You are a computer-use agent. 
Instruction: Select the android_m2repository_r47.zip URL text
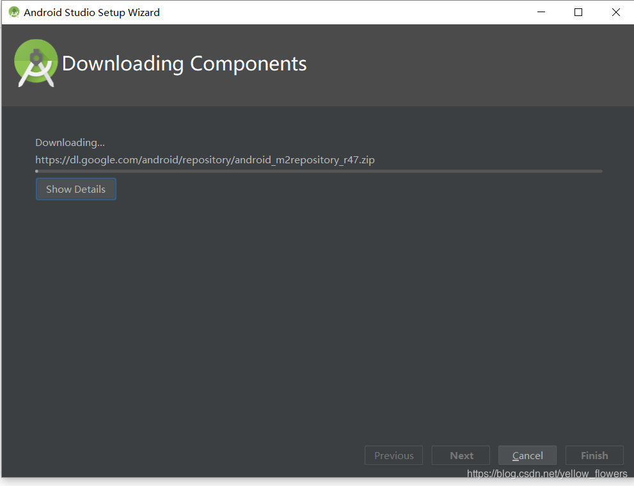click(x=205, y=160)
